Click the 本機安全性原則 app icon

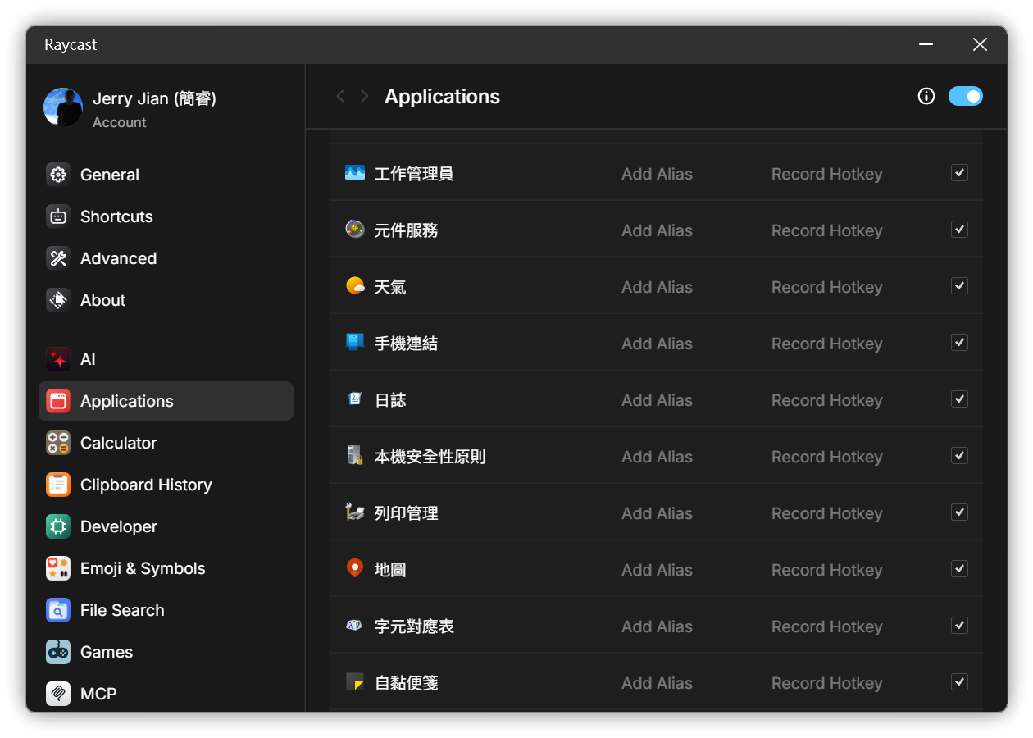355,456
